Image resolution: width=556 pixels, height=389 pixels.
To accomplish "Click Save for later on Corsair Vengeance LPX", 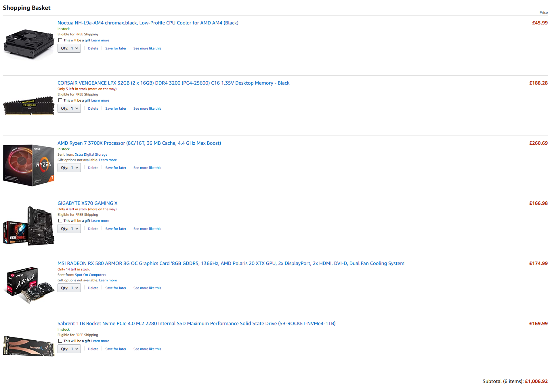I will point(115,108).
